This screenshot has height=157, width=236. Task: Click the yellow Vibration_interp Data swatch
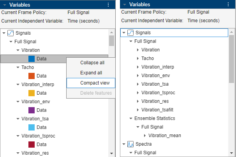[x=32, y=93]
